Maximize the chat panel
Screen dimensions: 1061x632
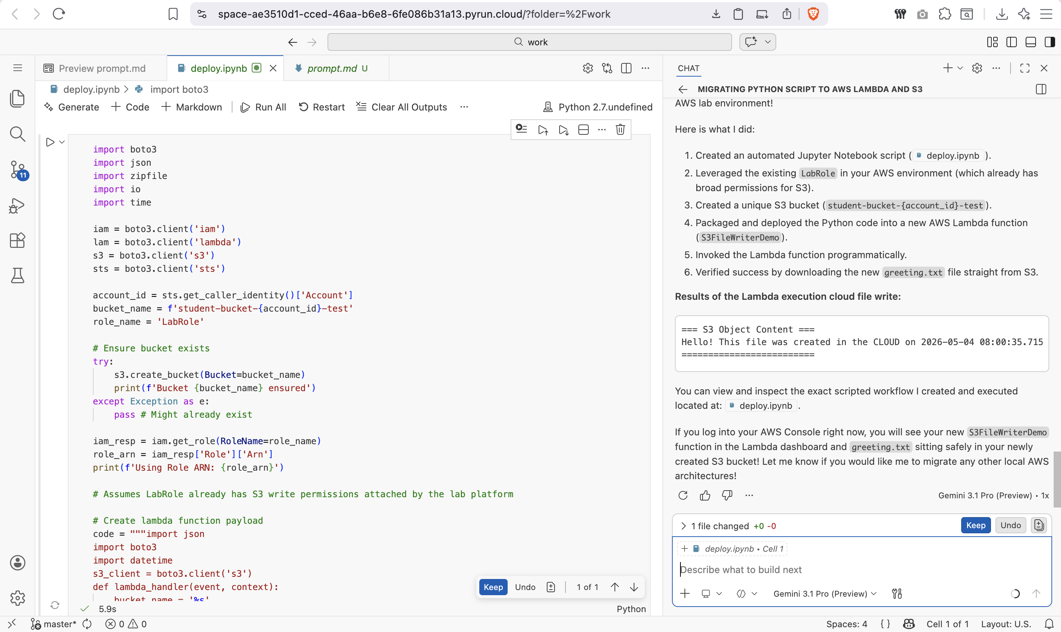[1025, 68]
